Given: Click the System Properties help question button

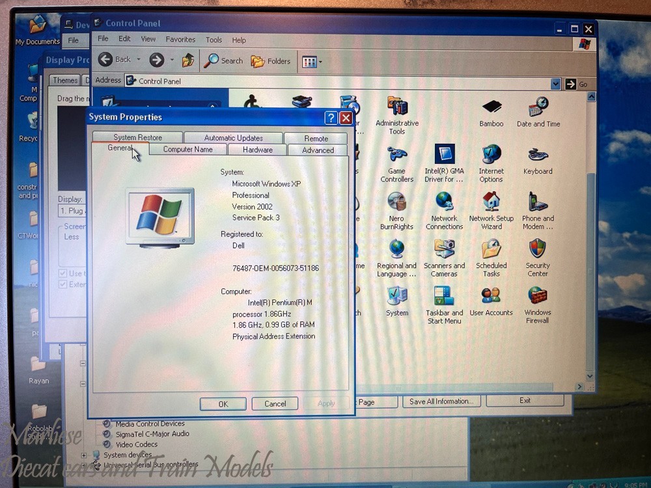Looking at the screenshot, I should point(331,118).
